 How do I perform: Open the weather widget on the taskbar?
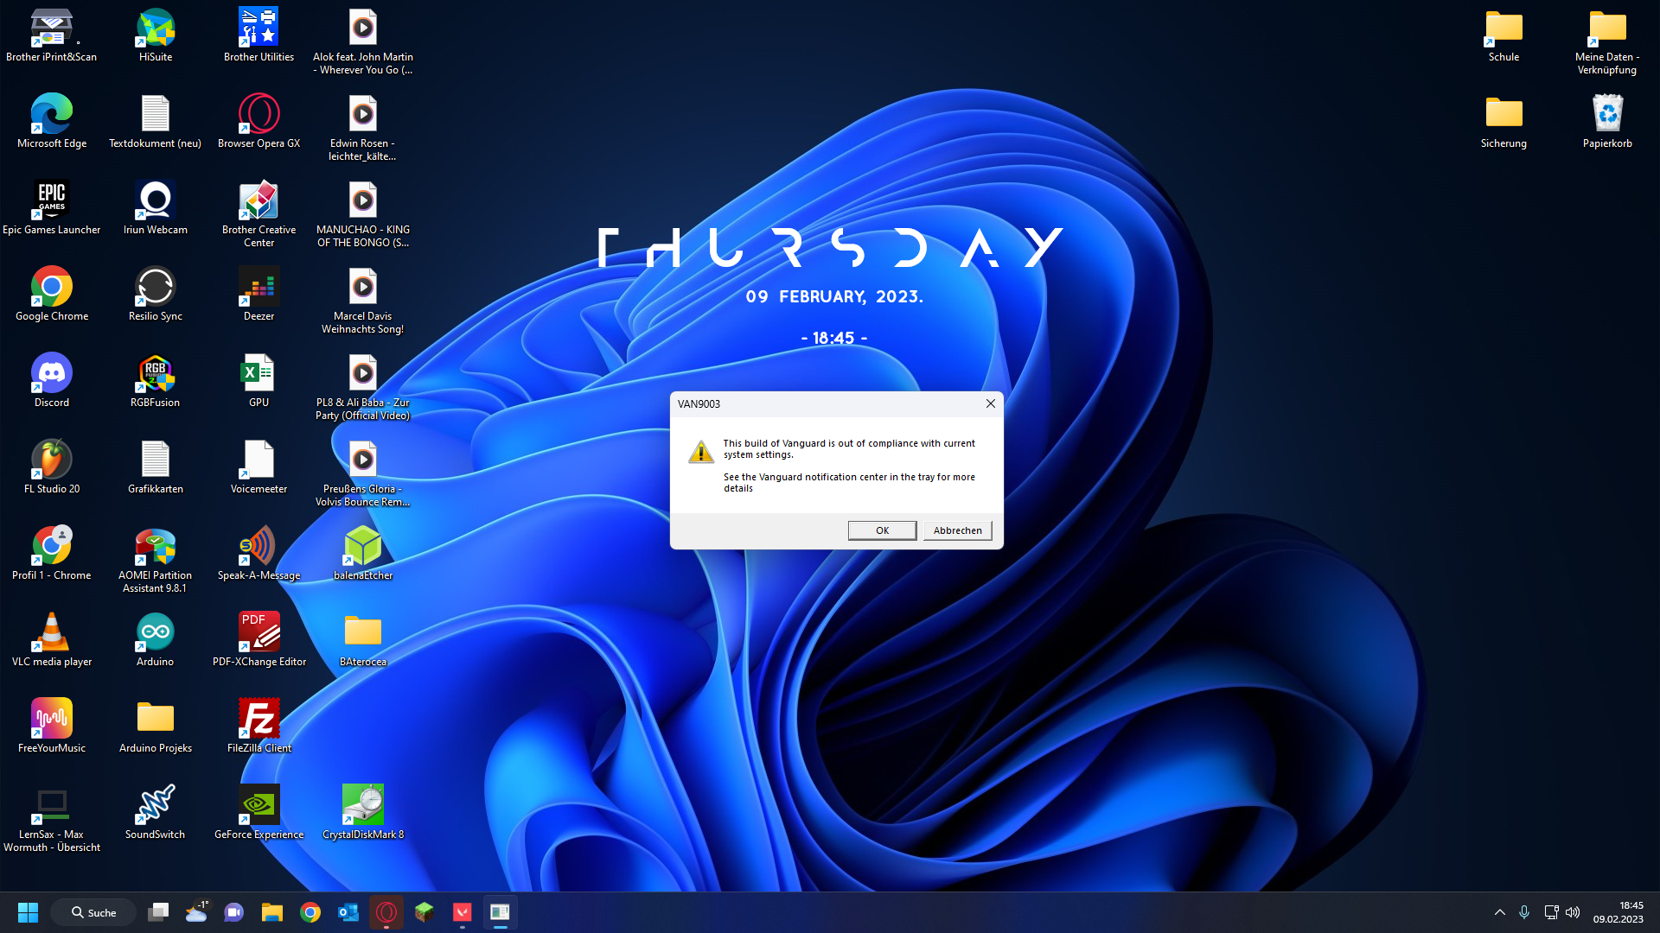click(196, 911)
